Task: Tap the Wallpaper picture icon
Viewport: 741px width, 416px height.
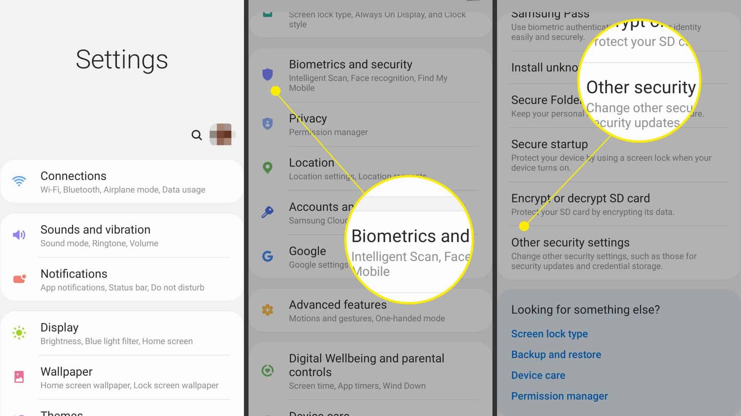Action: click(x=19, y=377)
